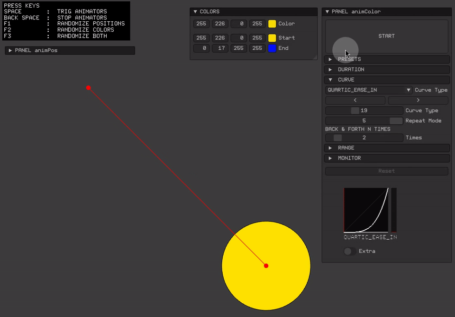Viewport: 455px width, 317px height.
Task: Click the Color green value field 226
Action: coord(220,24)
